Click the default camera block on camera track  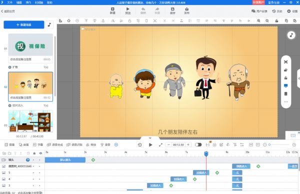65,160
